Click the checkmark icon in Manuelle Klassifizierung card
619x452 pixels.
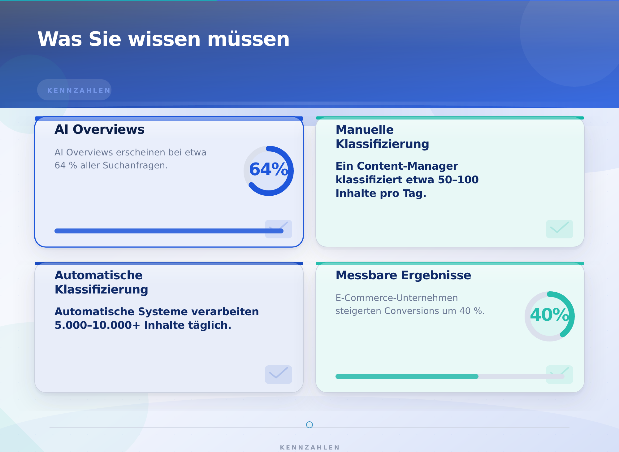pos(560,229)
